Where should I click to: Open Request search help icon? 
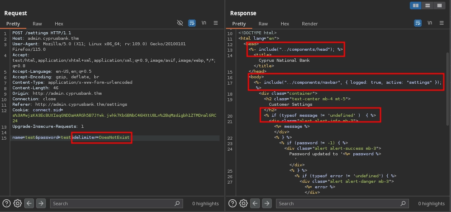click(7, 203)
